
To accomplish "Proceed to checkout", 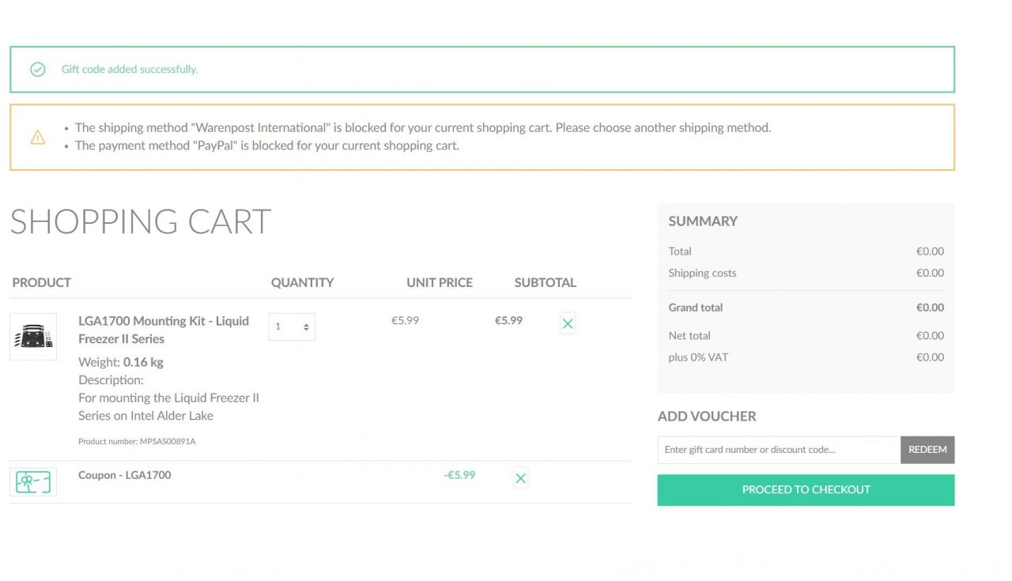I will pos(806,490).
